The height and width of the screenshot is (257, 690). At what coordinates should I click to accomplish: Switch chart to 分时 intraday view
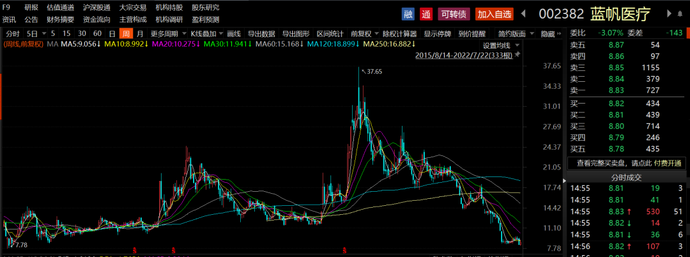pos(13,34)
